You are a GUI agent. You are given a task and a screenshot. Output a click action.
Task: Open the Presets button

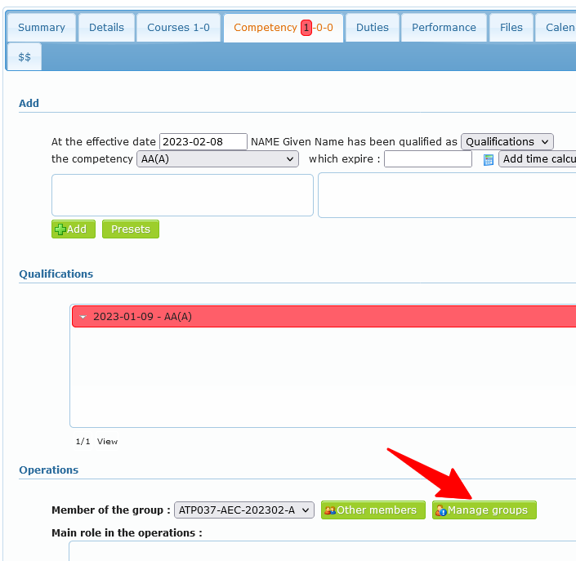point(131,229)
